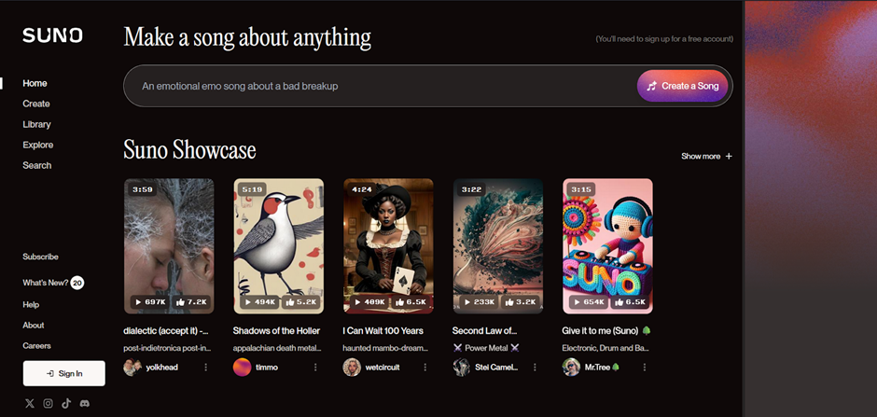Click wetcircuit's avatar
Viewport: 877px width, 417px height.
coord(352,368)
